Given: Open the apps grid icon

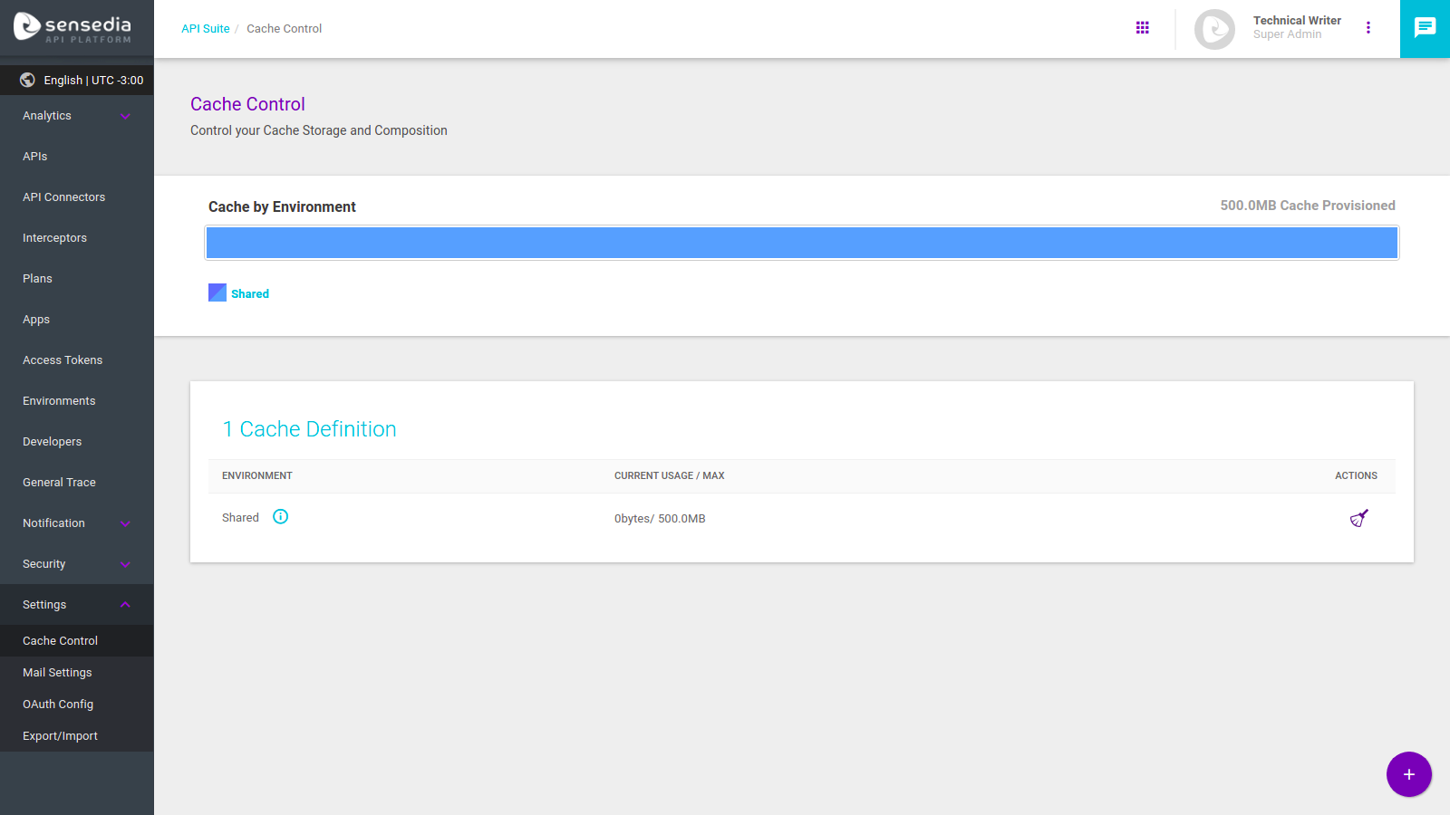Looking at the screenshot, I should [1142, 28].
